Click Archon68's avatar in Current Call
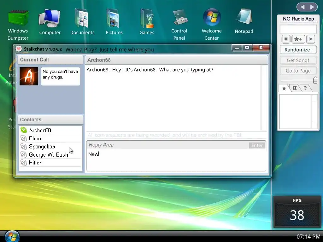 coord(29,76)
